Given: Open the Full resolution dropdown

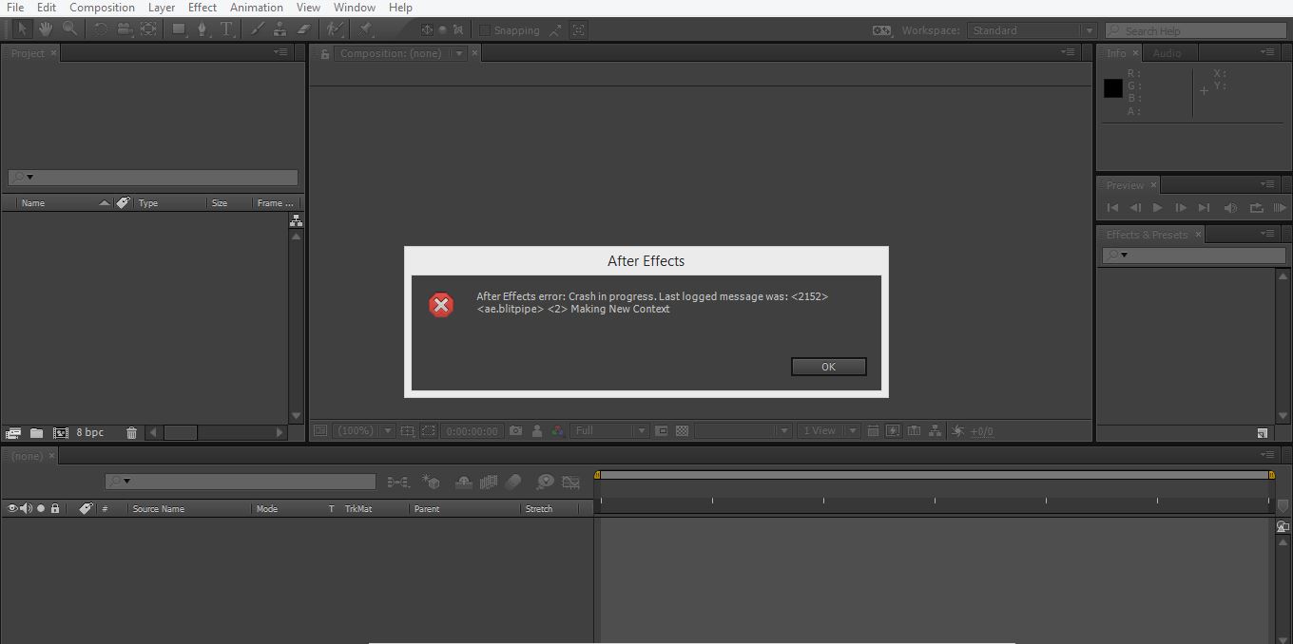Looking at the screenshot, I should click(x=610, y=430).
